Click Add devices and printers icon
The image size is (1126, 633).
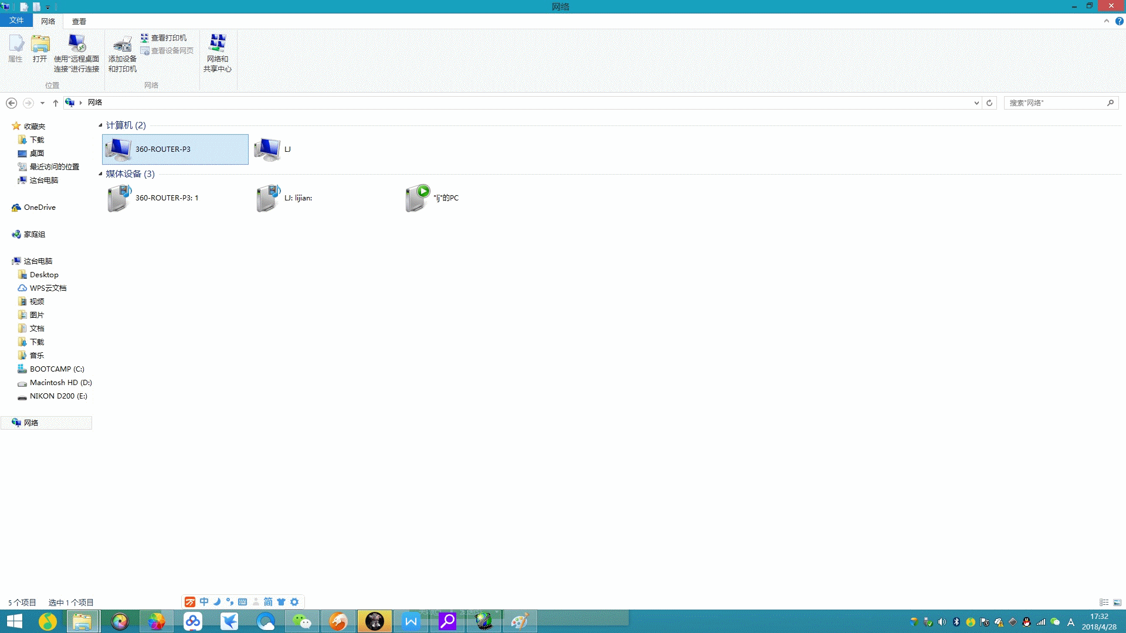click(122, 52)
